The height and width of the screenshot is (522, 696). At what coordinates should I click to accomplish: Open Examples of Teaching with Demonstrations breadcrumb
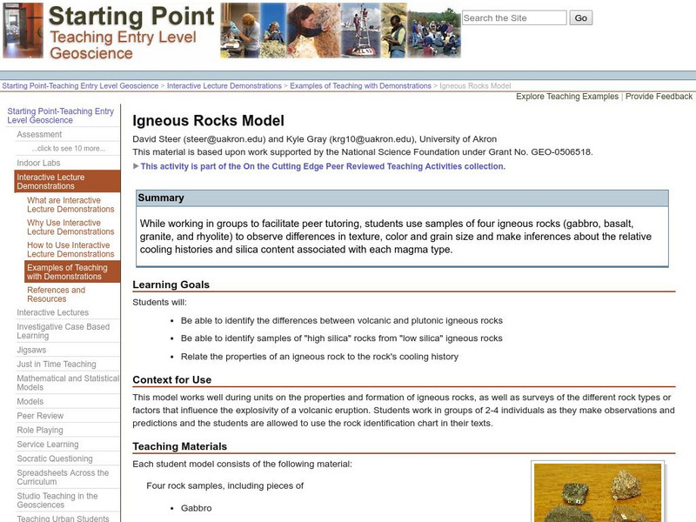(360, 85)
